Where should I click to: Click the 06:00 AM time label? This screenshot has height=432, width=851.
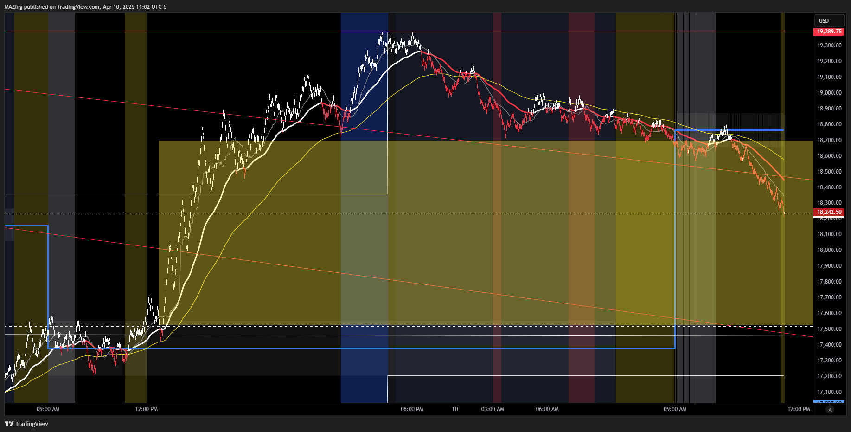[547, 409]
